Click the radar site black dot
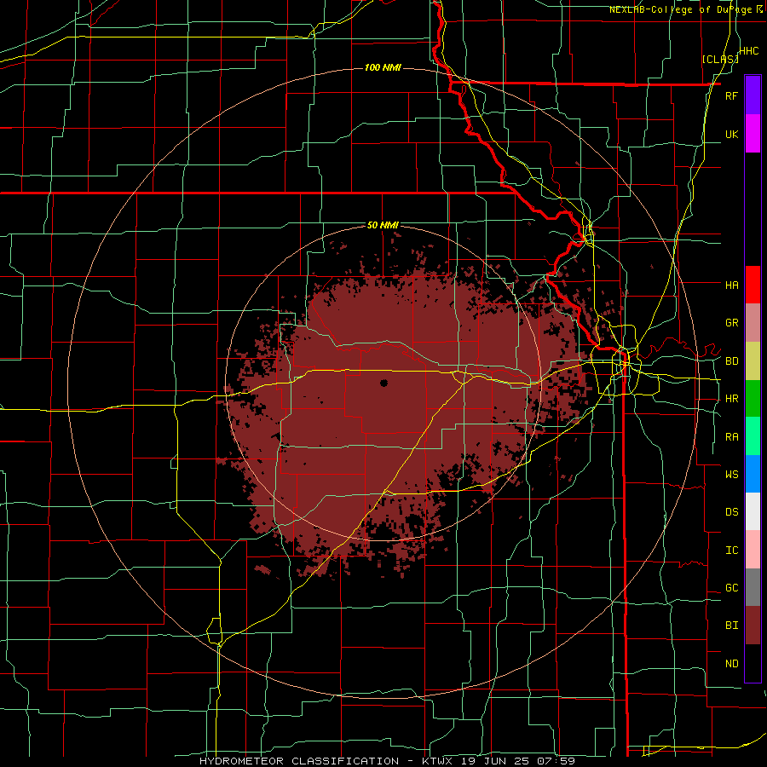This screenshot has height=767, width=767. [x=383, y=383]
